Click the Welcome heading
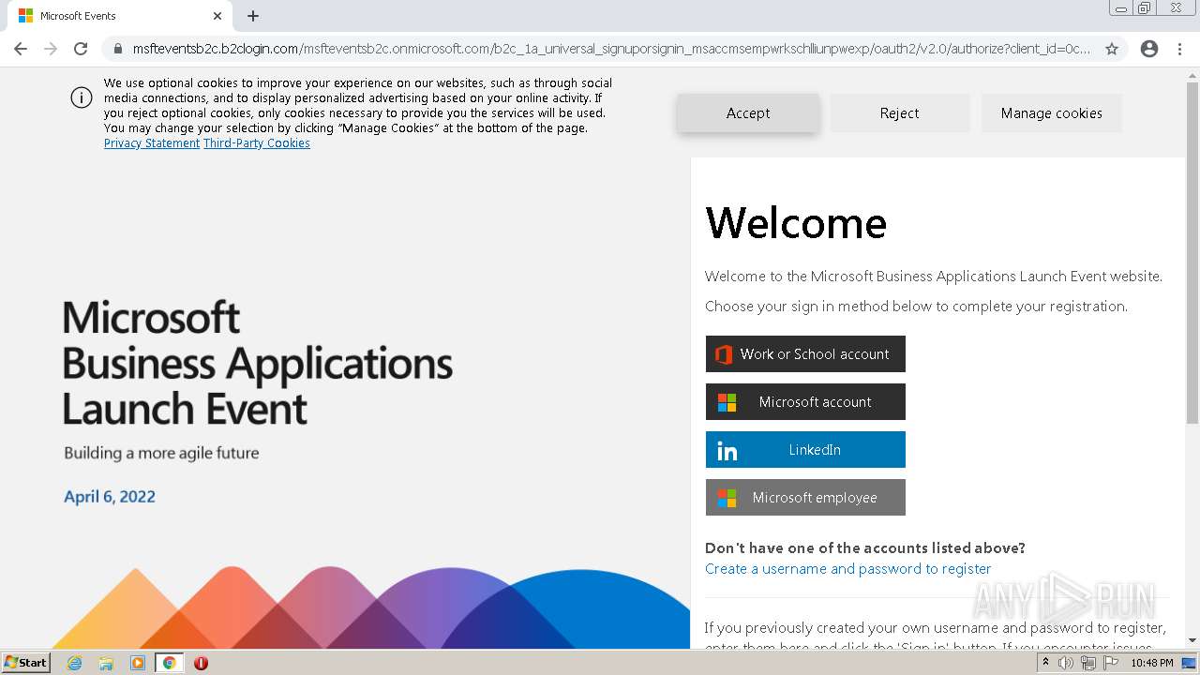The width and height of the screenshot is (1200, 675). pos(796,223)
